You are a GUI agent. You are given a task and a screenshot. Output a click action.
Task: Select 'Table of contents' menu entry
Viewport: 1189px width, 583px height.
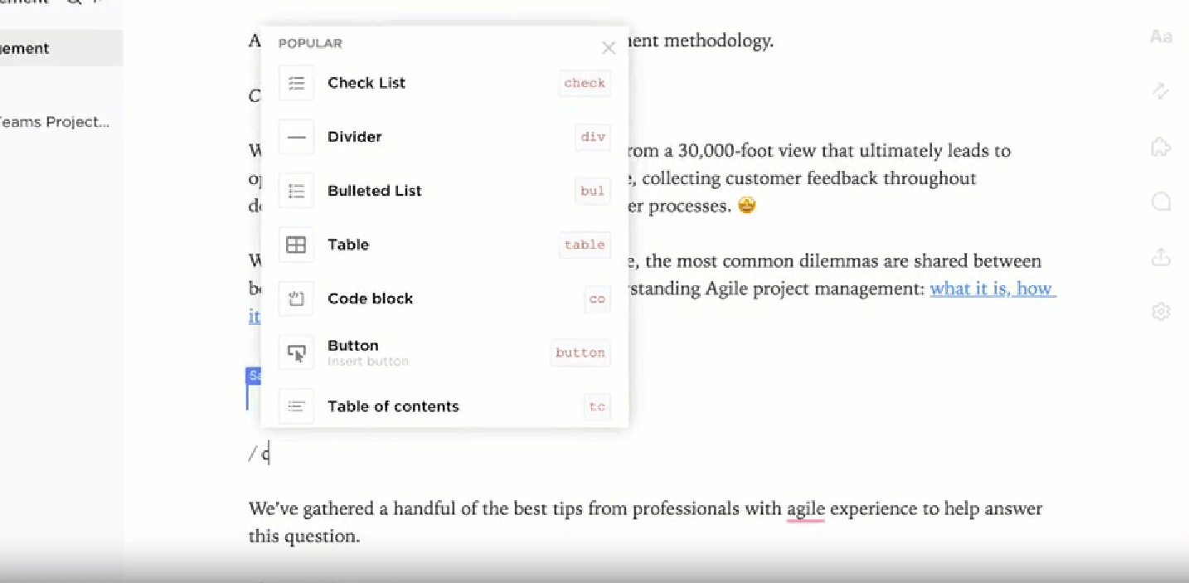tap(393, 406)
